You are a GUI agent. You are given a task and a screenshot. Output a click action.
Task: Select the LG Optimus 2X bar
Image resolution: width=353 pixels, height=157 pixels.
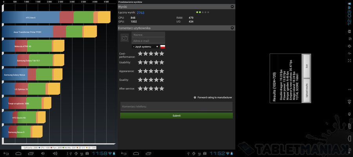click(31, 89)
